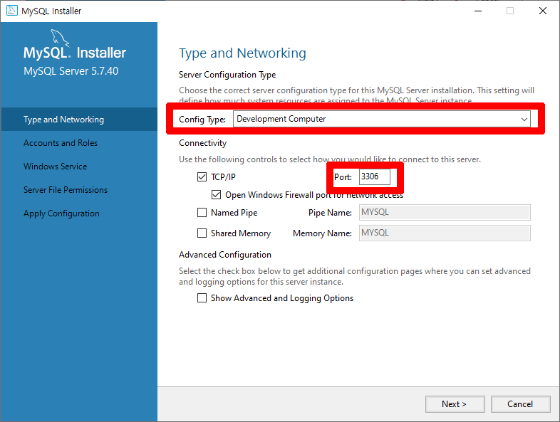Uncheck Open Windows Firewall port option
The image size is (560, 422).
(x=216, y=195)
